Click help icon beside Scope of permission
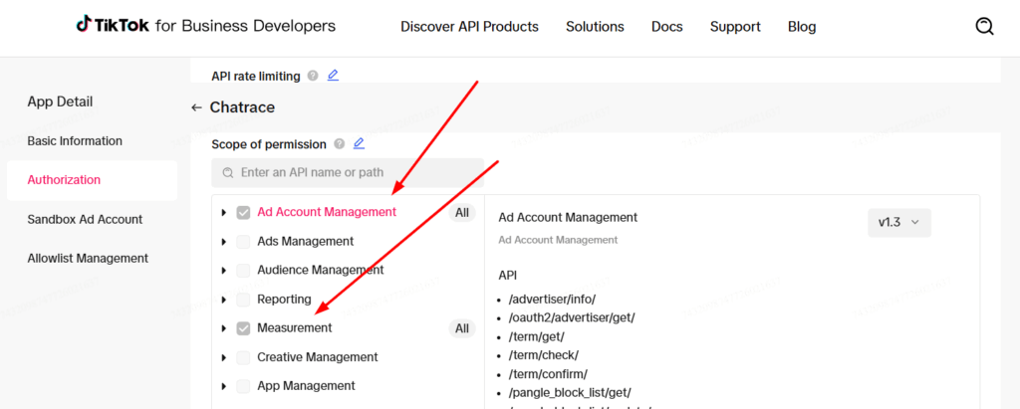The image size is (1020, 409). pos(340,144)
